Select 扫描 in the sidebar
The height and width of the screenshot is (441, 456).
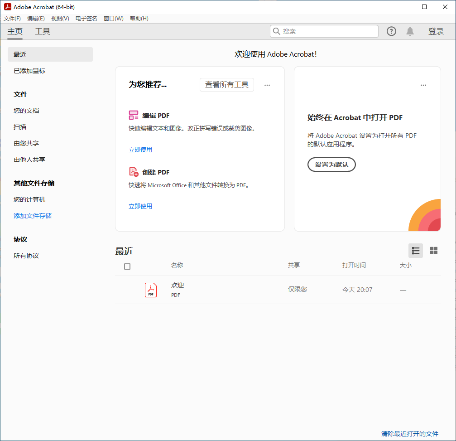tap(19, 126)
